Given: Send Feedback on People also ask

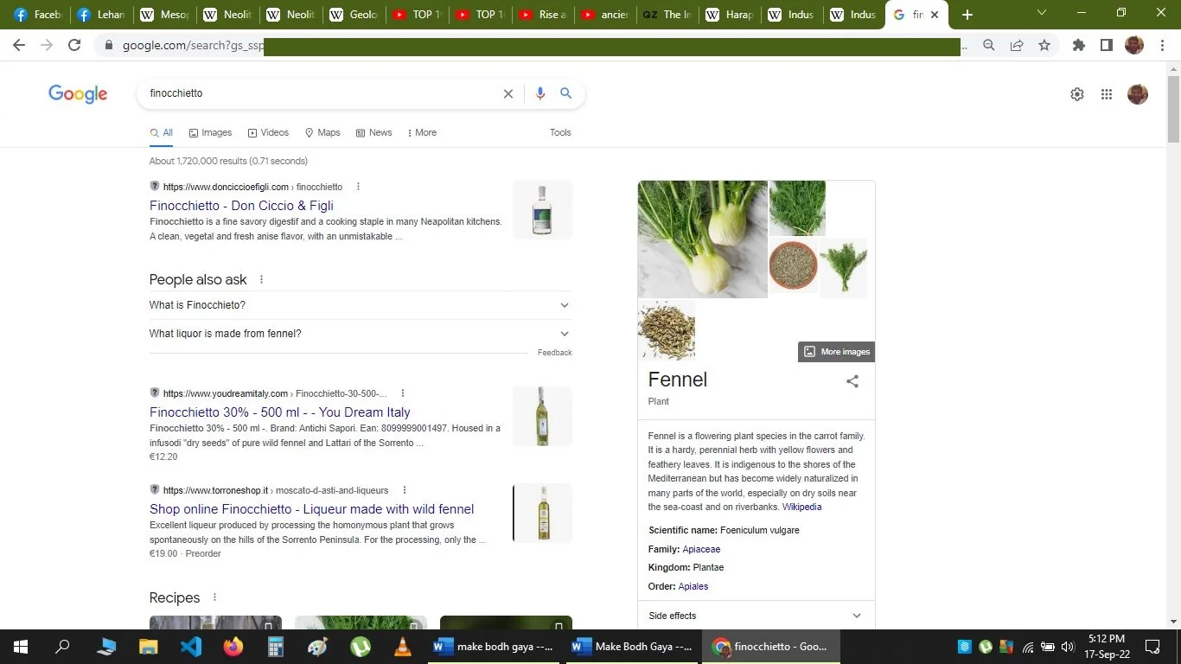Looking at the screenshot, I should click(x=555, y=353).
